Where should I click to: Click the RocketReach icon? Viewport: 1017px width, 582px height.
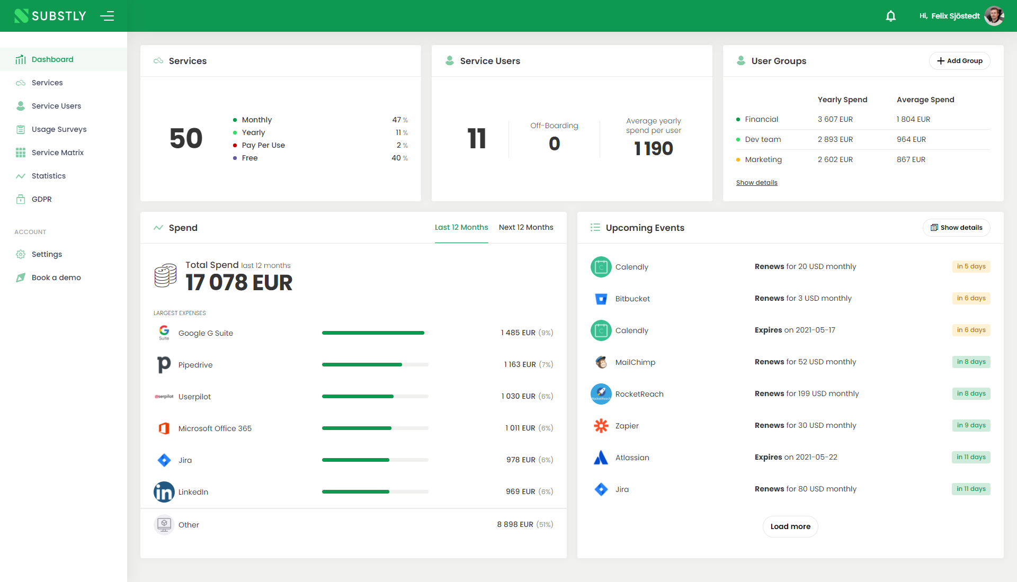pyautogui.click(x=601, y=394)
